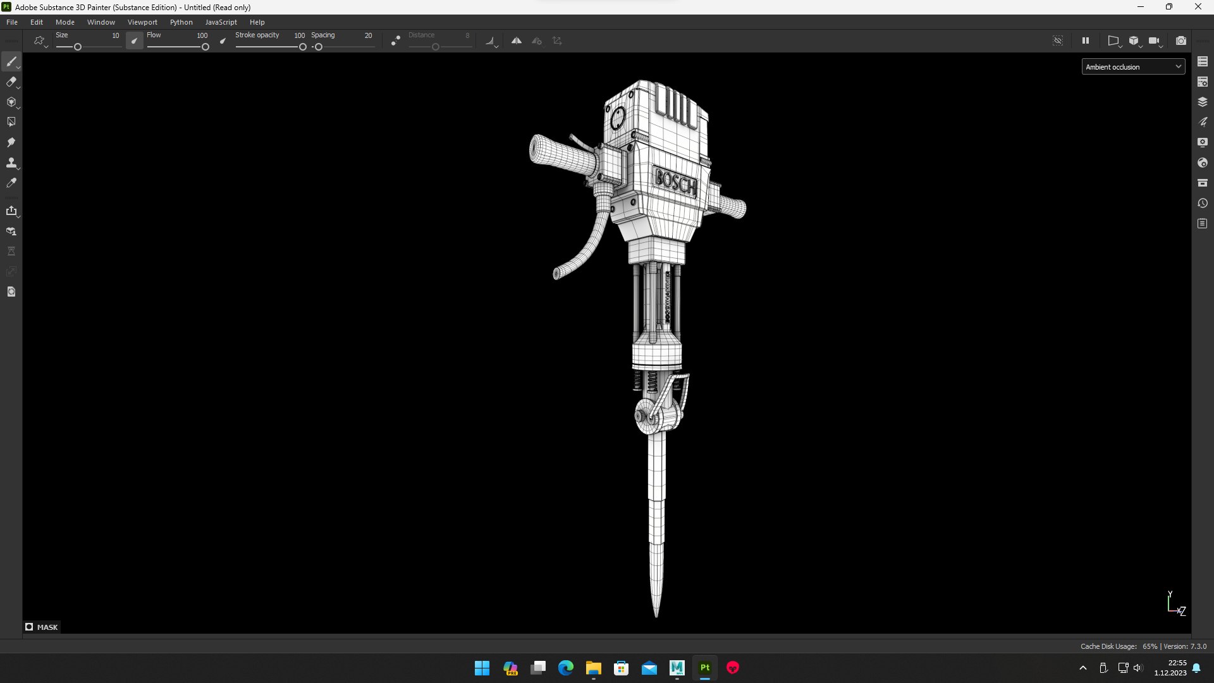The width and height of the screenshot is (1214, 683).
Task: Expand the perspective view mode dropdown
Action: [x=1114, y=41]
